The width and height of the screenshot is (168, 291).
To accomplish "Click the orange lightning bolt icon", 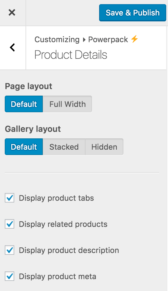I will (x=134, y=39).
